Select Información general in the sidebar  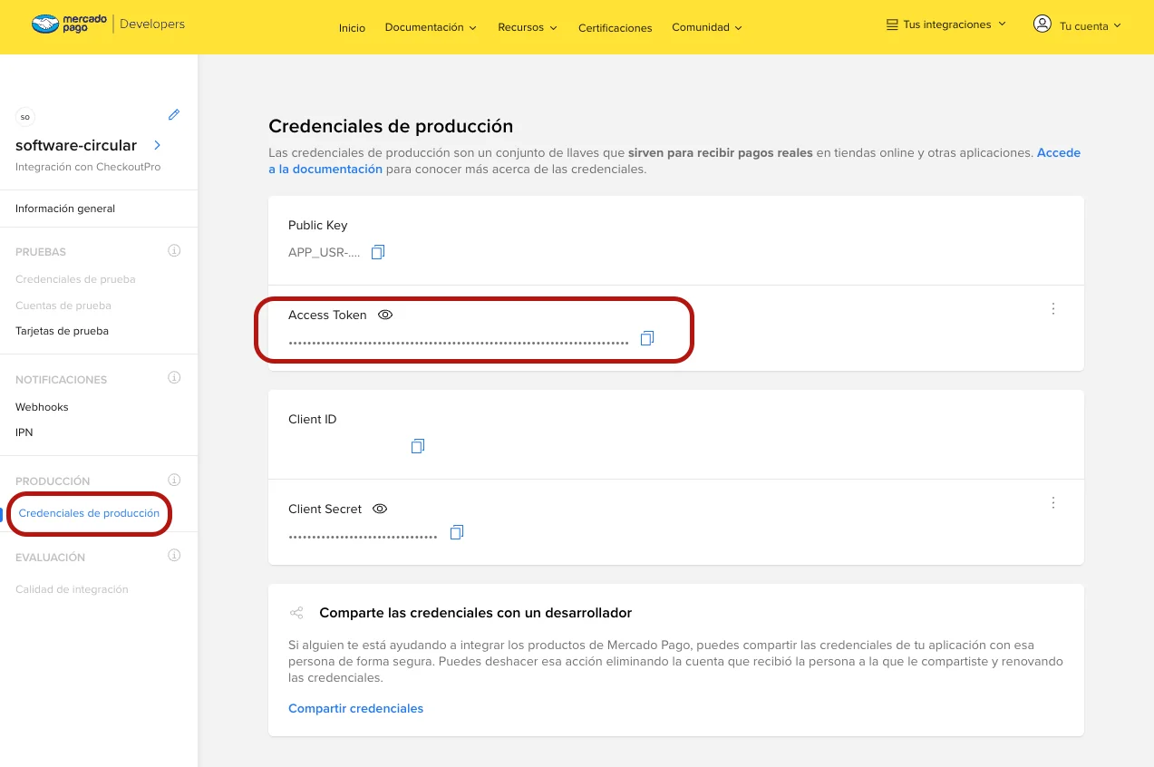[65, 209]
